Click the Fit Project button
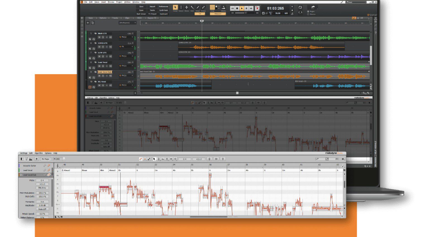 pyautogui.click(x=153, y=14)
